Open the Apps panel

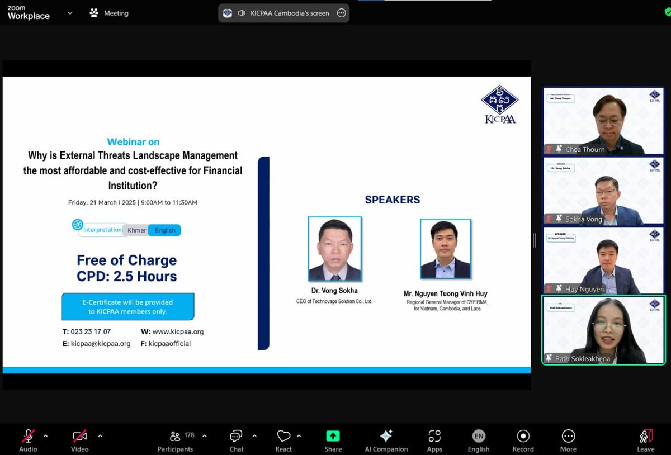click(434, 440)
